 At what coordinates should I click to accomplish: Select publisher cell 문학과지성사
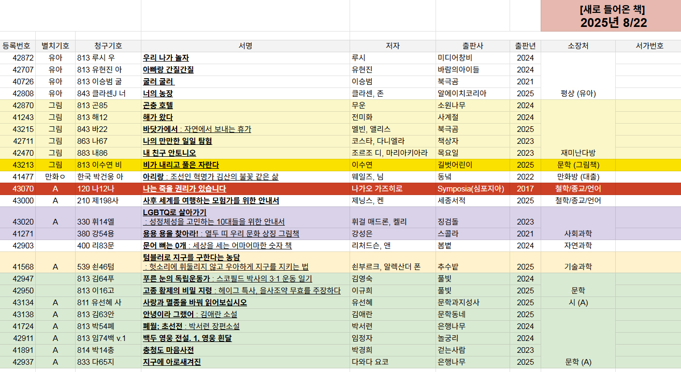(x=473, y=303)
